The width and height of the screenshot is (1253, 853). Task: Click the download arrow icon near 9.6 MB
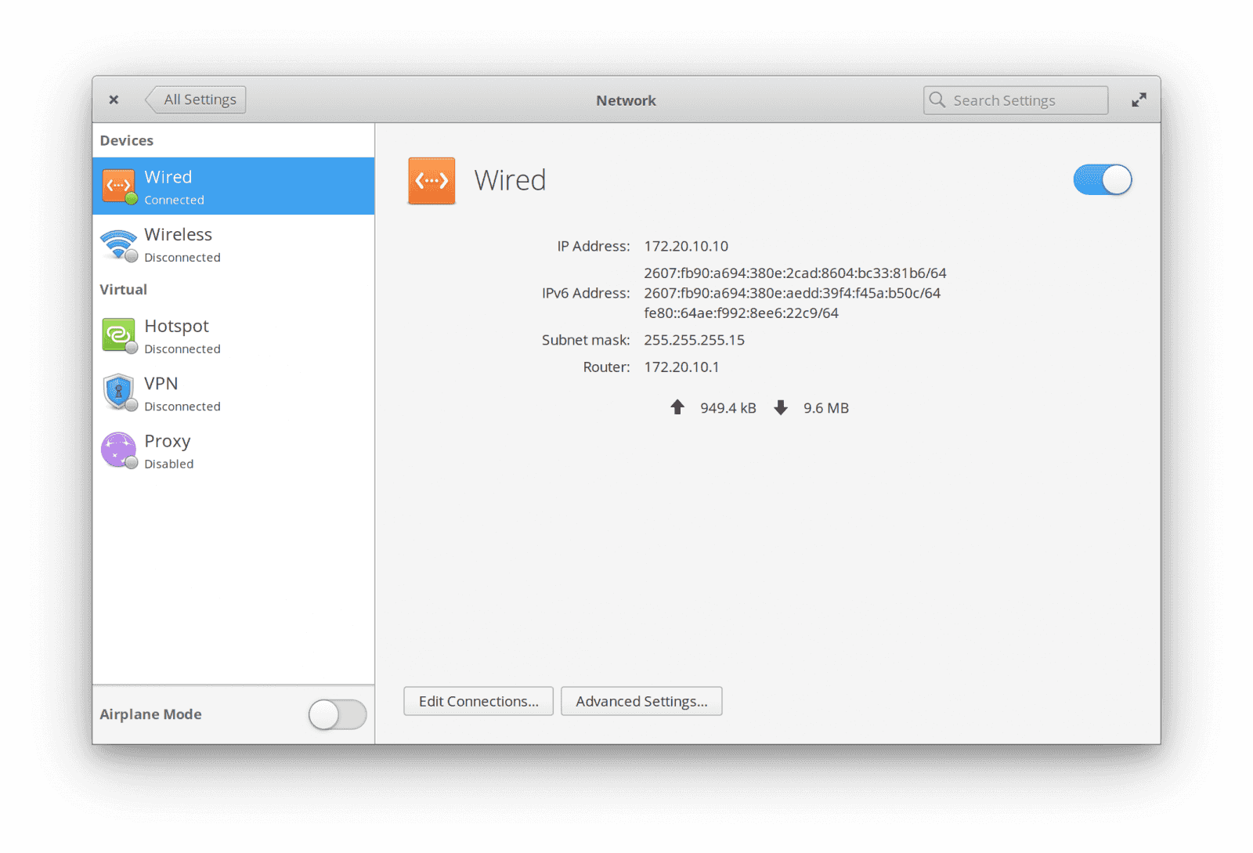(781, 407)
